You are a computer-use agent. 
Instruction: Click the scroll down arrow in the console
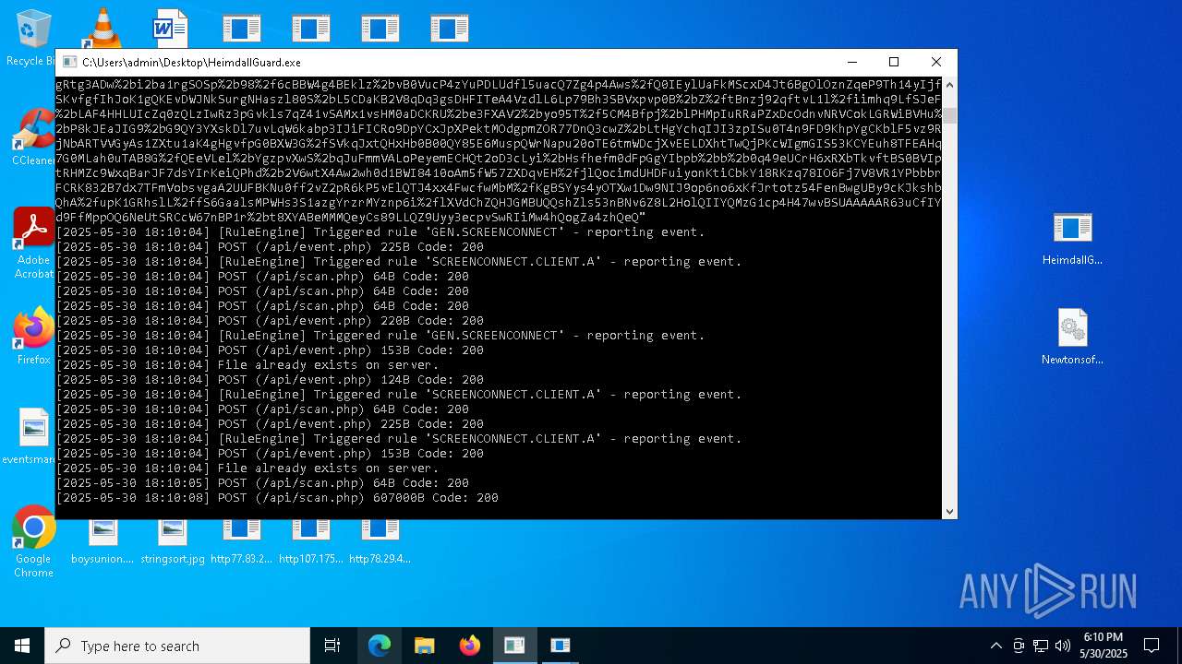point(949,511)
